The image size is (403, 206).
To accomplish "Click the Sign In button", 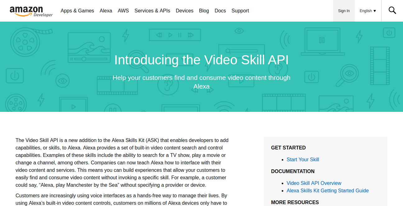I will (x=344, y=11).
